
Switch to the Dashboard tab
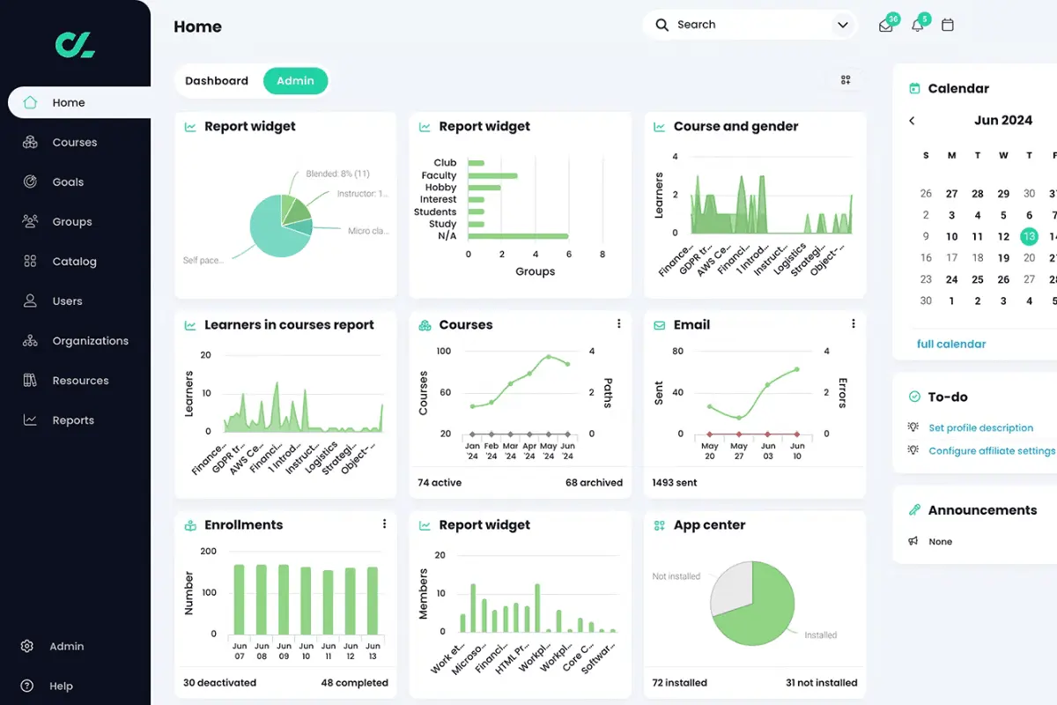217,81
